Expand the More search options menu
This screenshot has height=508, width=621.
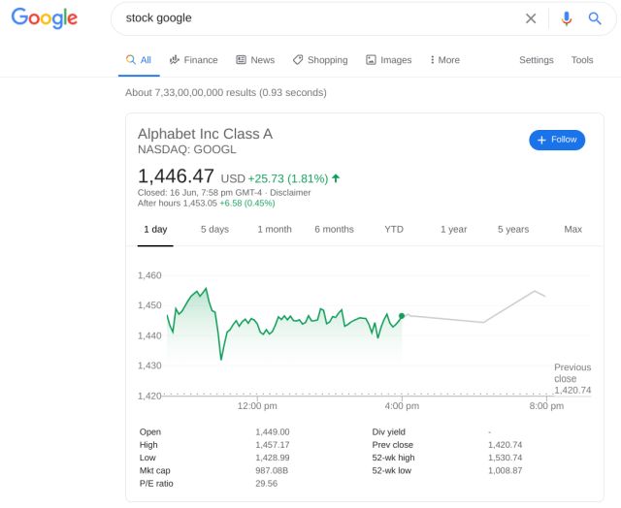(x=444, y=60)
